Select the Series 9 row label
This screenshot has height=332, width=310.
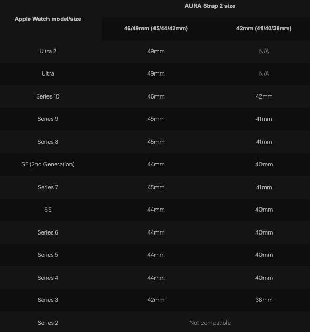click(x=47, y=119)
